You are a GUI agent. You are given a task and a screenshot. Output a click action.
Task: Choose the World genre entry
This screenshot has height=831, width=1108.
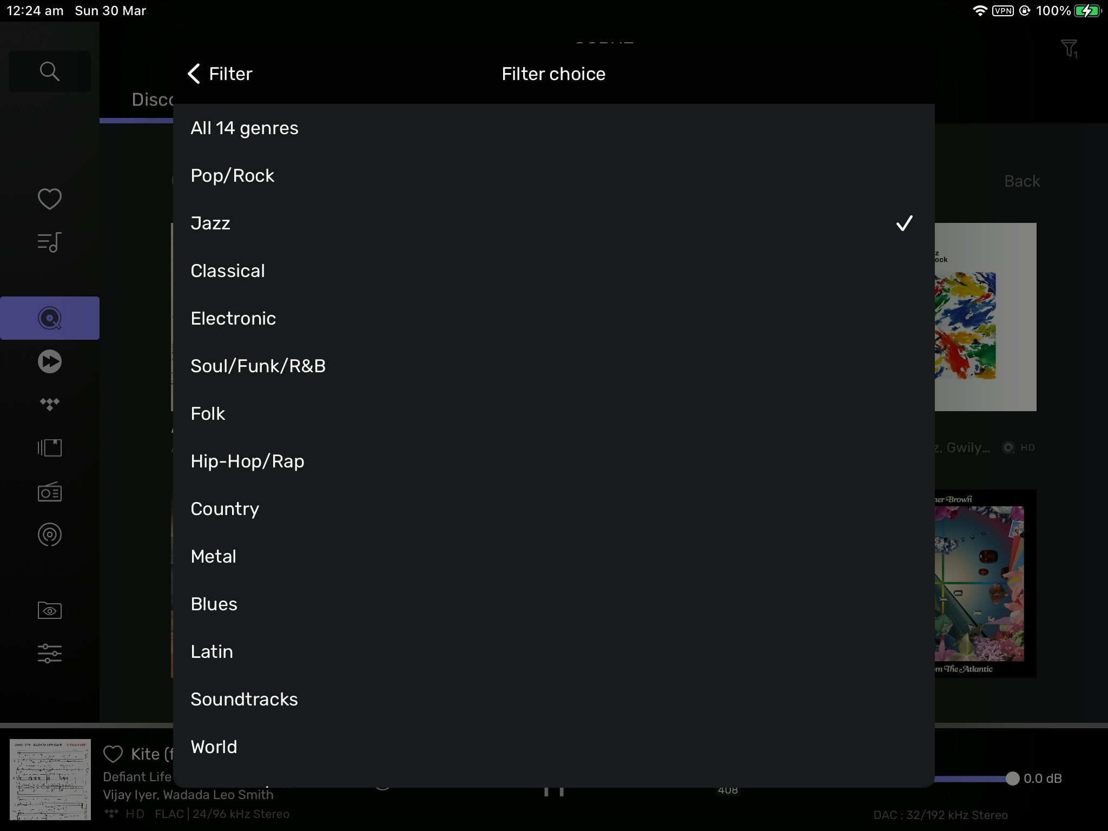[553, 747]
